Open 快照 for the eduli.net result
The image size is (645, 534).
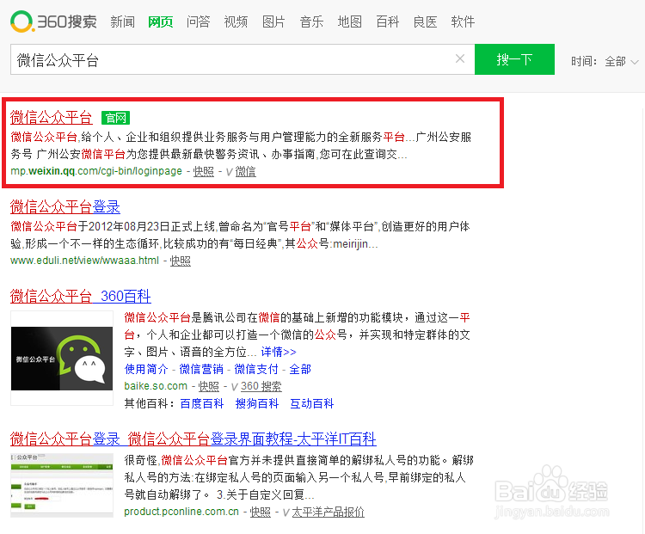(x=181, y=261)
